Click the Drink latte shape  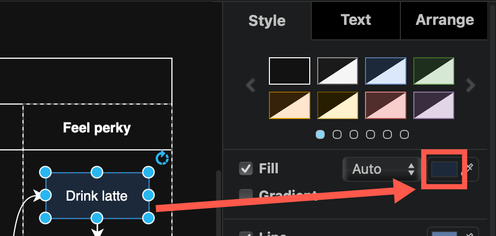(97, 196)
